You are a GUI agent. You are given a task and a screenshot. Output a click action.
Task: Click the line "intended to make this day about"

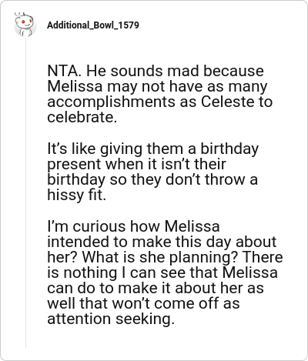click(x=162, y=242)
